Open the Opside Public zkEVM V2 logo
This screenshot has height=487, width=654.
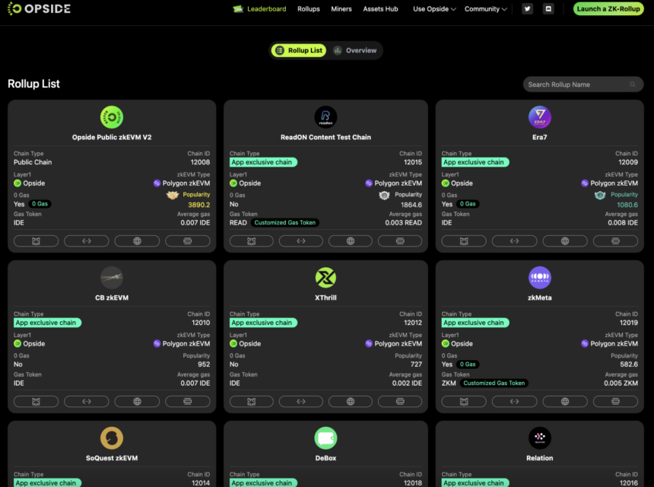pos(112,117)
